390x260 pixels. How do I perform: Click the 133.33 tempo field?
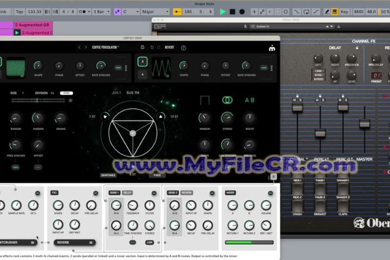point(34,12)
